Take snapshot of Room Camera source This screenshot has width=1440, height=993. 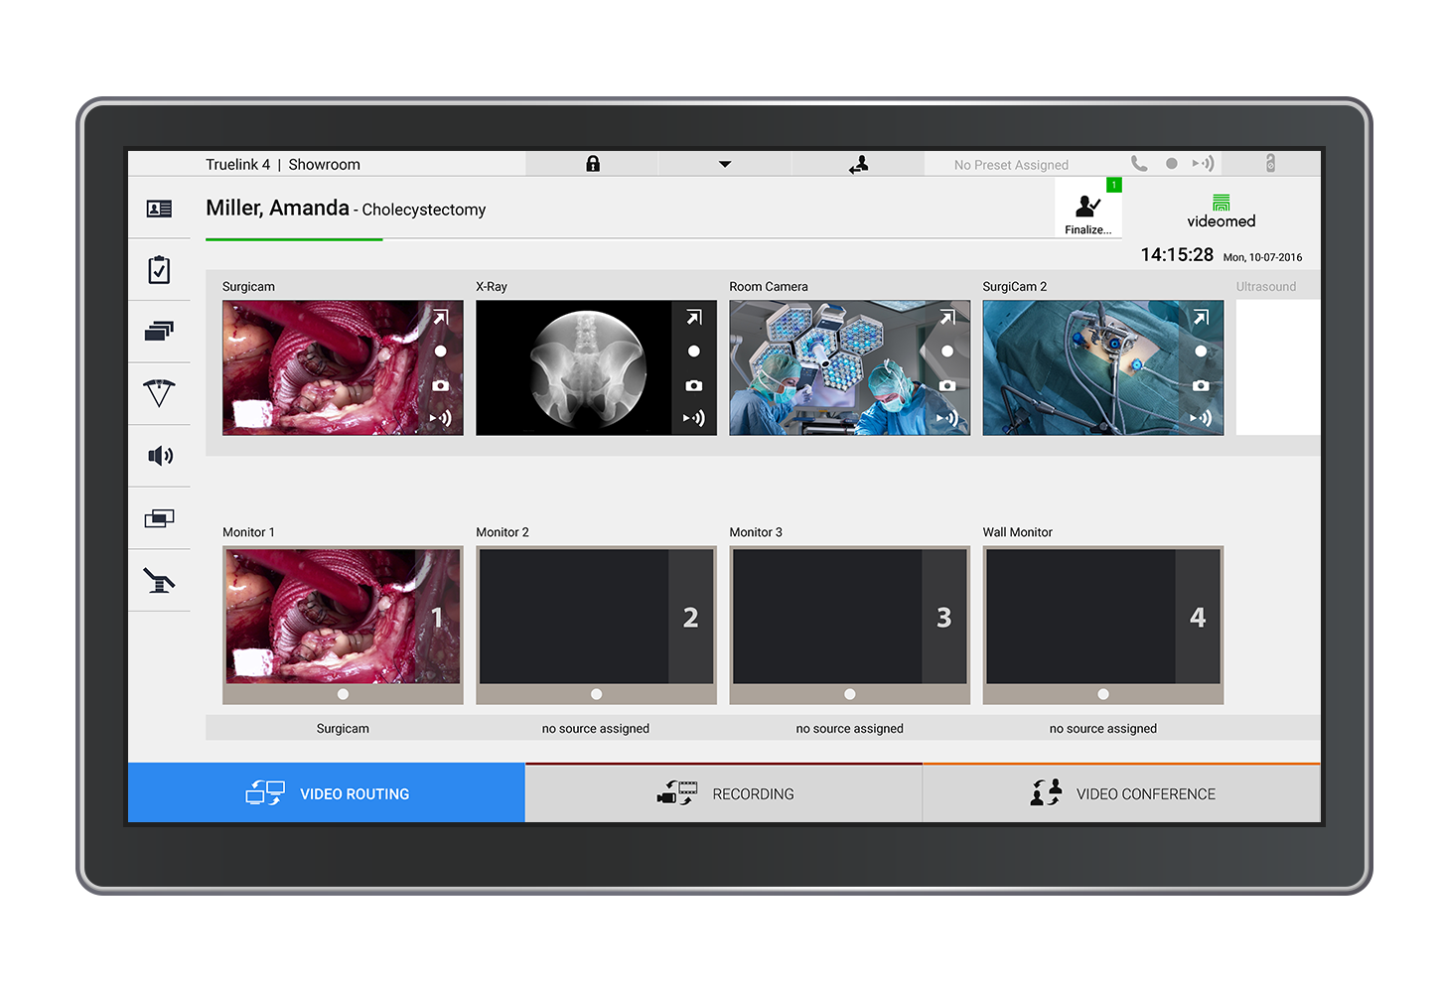coord(947,385)
